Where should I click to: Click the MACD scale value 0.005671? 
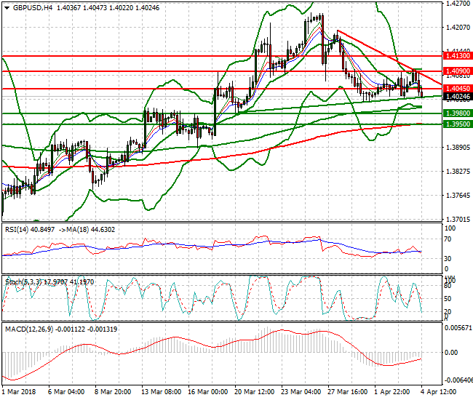point(458,328)
